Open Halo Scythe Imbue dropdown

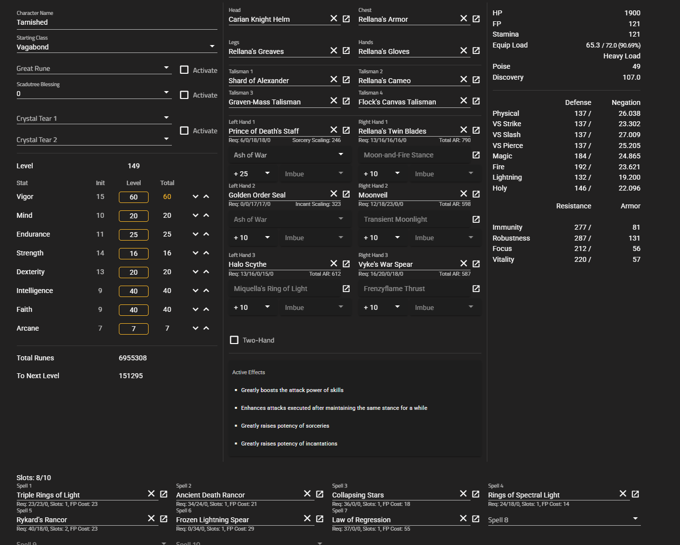(x=314, y=307)
